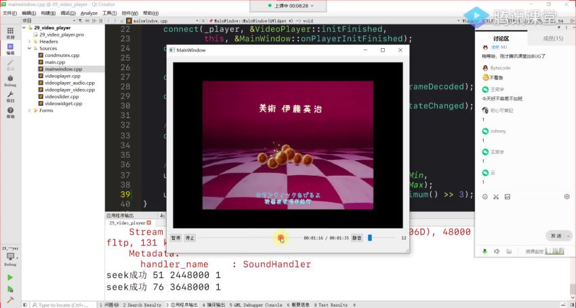576x308 pixels.
Task: Expand the Headers folder
Action: pyautogui.click(x=29, y=41)
